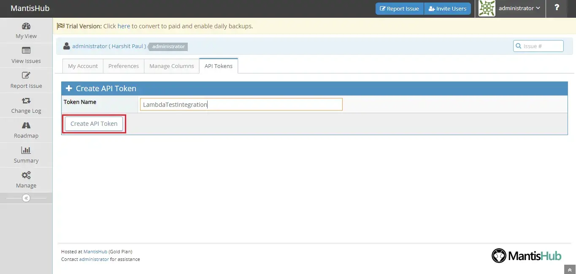Open the Manage Columns tab
The image size is (576, 274).
171,66
